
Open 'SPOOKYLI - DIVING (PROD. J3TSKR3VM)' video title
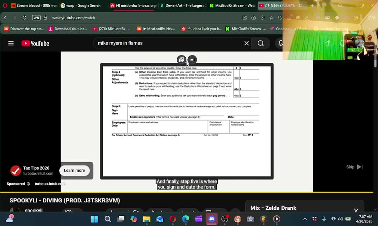(65, 201)
